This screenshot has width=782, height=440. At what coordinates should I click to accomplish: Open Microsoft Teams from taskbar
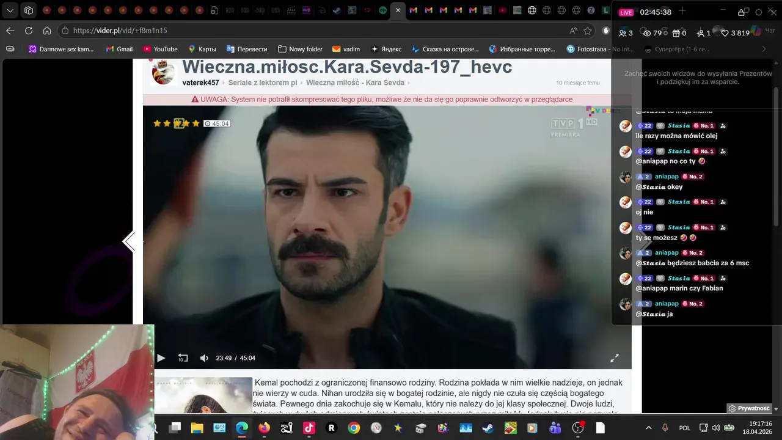pyautogui.click(x=555, y=428)
